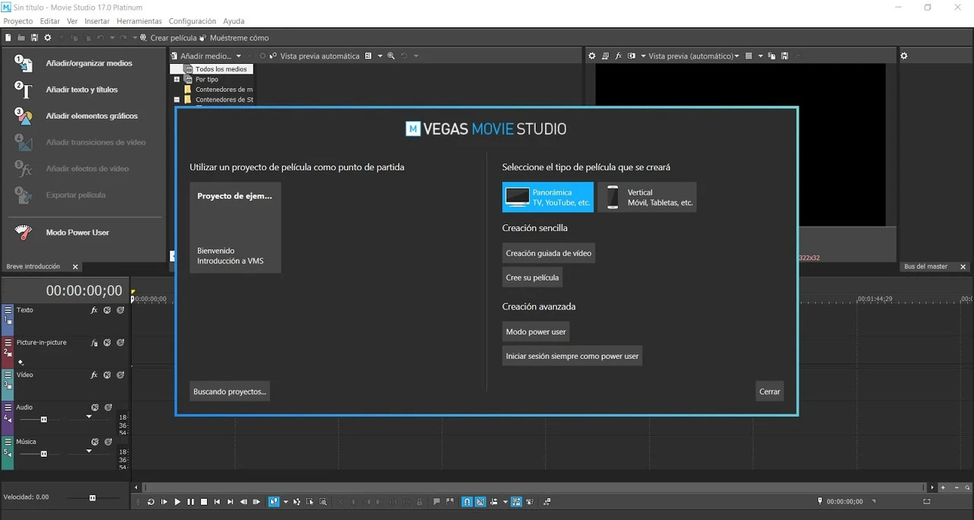Toggle Vista previa automática in the media panel
This screenshot has height=520, width=974.
click(313, 56)
